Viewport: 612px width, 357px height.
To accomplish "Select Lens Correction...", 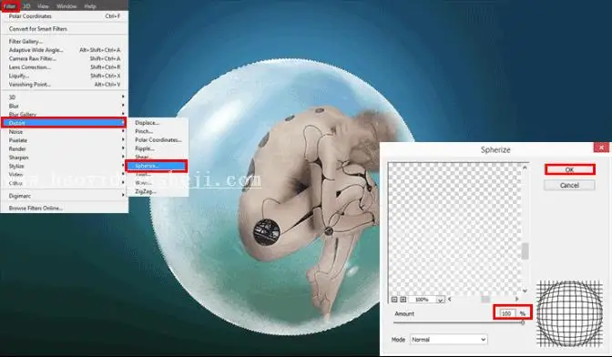I will coord(65,67).
